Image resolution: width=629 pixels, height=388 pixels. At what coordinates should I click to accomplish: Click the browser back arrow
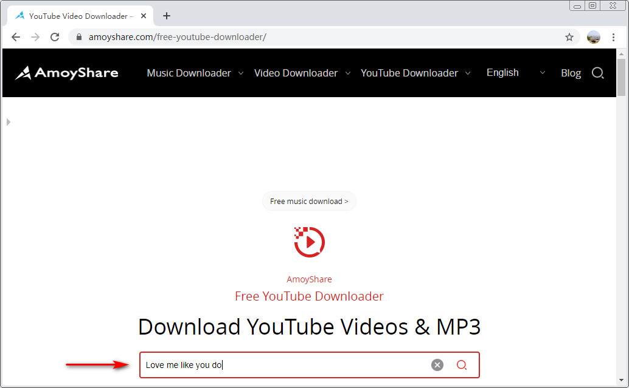[x=16, y=37]
